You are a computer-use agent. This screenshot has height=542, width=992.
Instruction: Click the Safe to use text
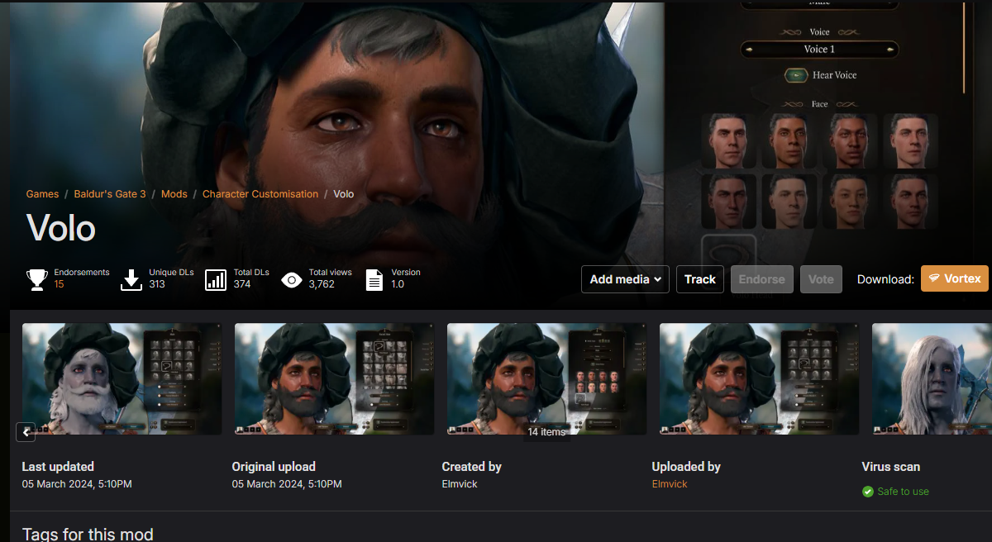[904, 492]
